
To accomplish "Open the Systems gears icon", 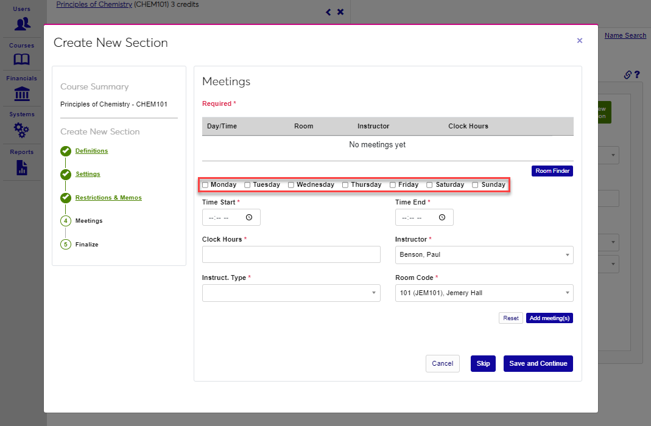I will coord(22,130).
